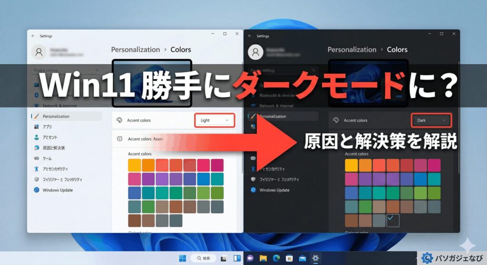Click the Teams Chat icon in the taskbar

pyautogui.click(x=250, y=258)
